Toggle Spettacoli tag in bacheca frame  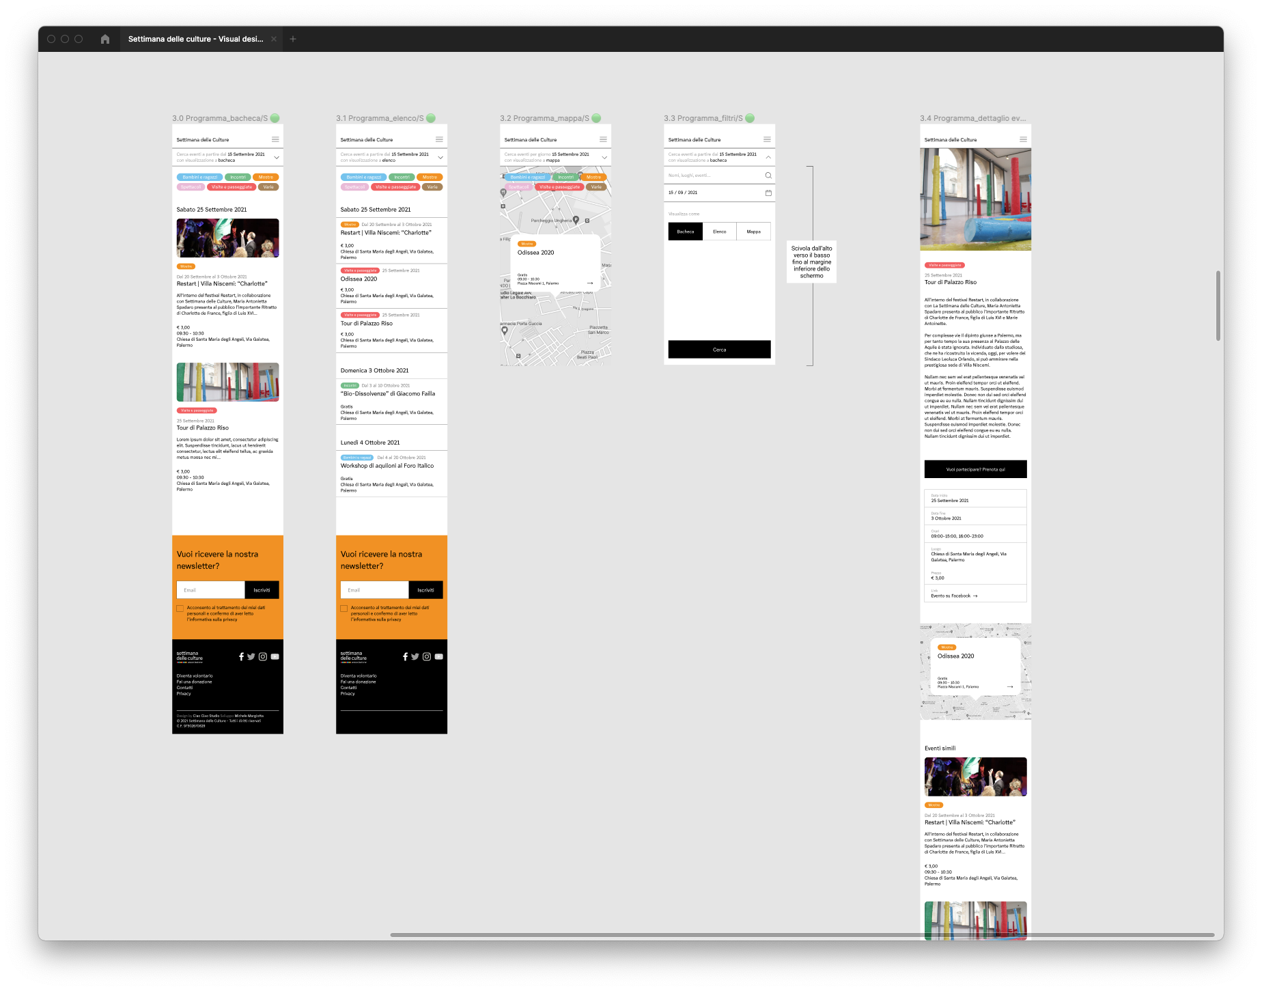tap(191, 186)
